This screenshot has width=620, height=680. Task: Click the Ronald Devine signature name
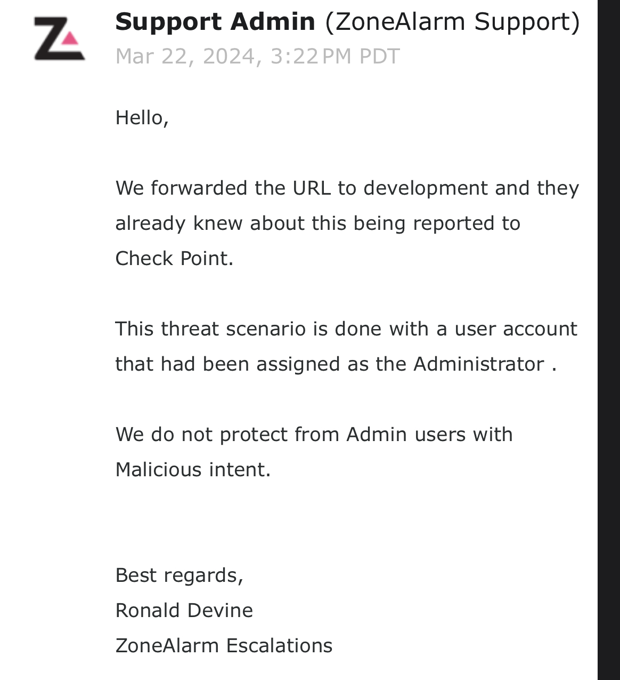tap(184, 611)
